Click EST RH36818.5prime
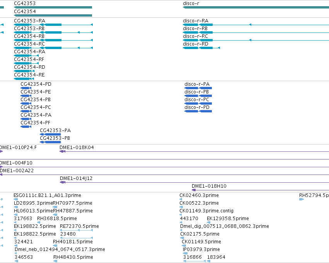329x263 pixels. coord(57,219)
